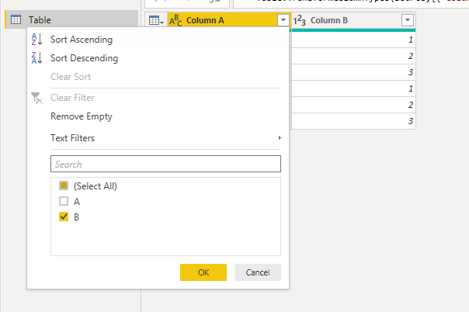Image resolution: width=469 pixels, height=312 pixels.
Task: Click the ABC text type icon of Column A
Action: click(175, 20)
